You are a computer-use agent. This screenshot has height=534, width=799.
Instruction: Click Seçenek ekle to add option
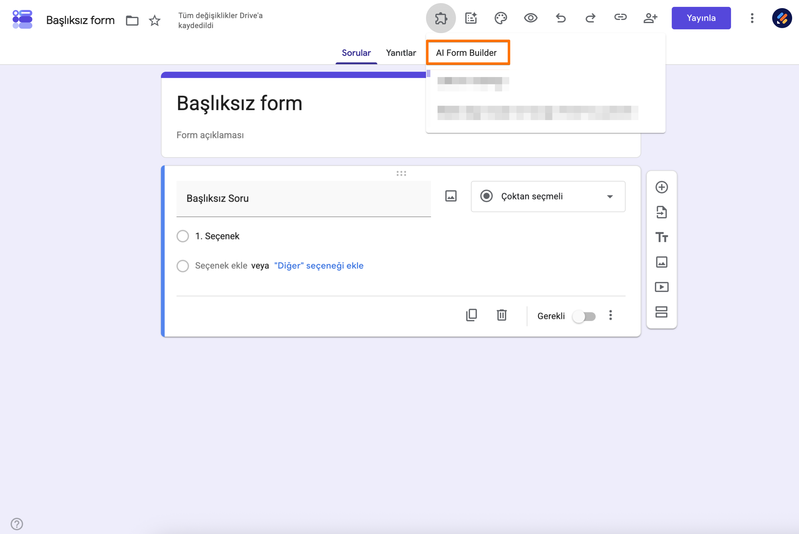[x=221, y=266]
